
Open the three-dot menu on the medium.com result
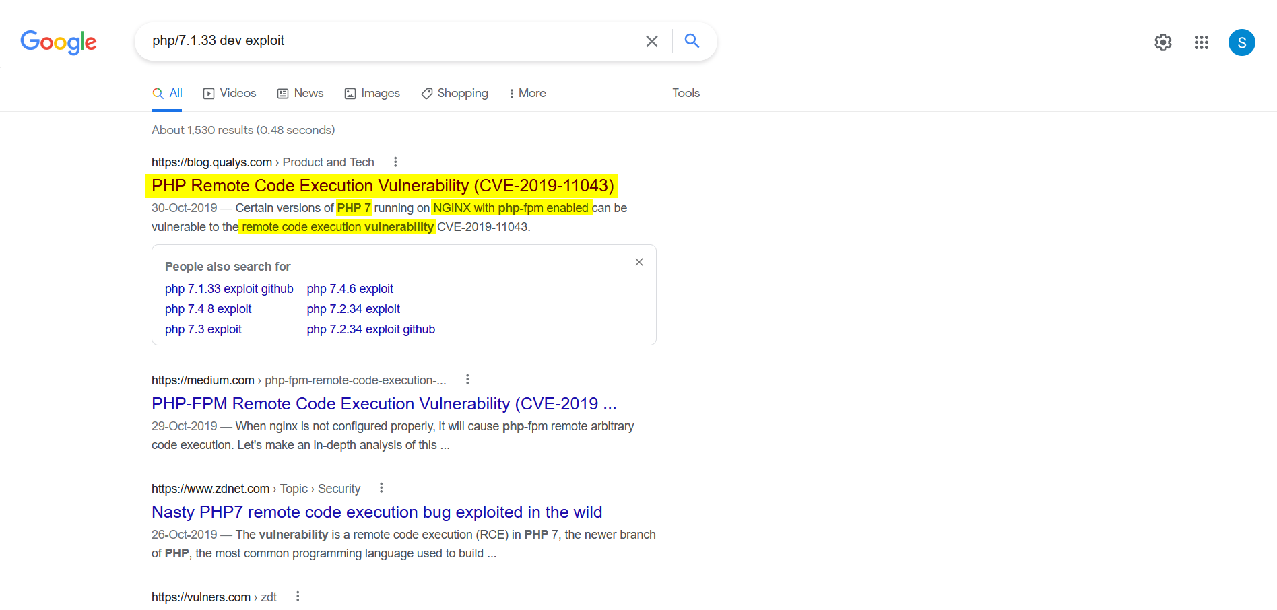(x=467, y=379)
